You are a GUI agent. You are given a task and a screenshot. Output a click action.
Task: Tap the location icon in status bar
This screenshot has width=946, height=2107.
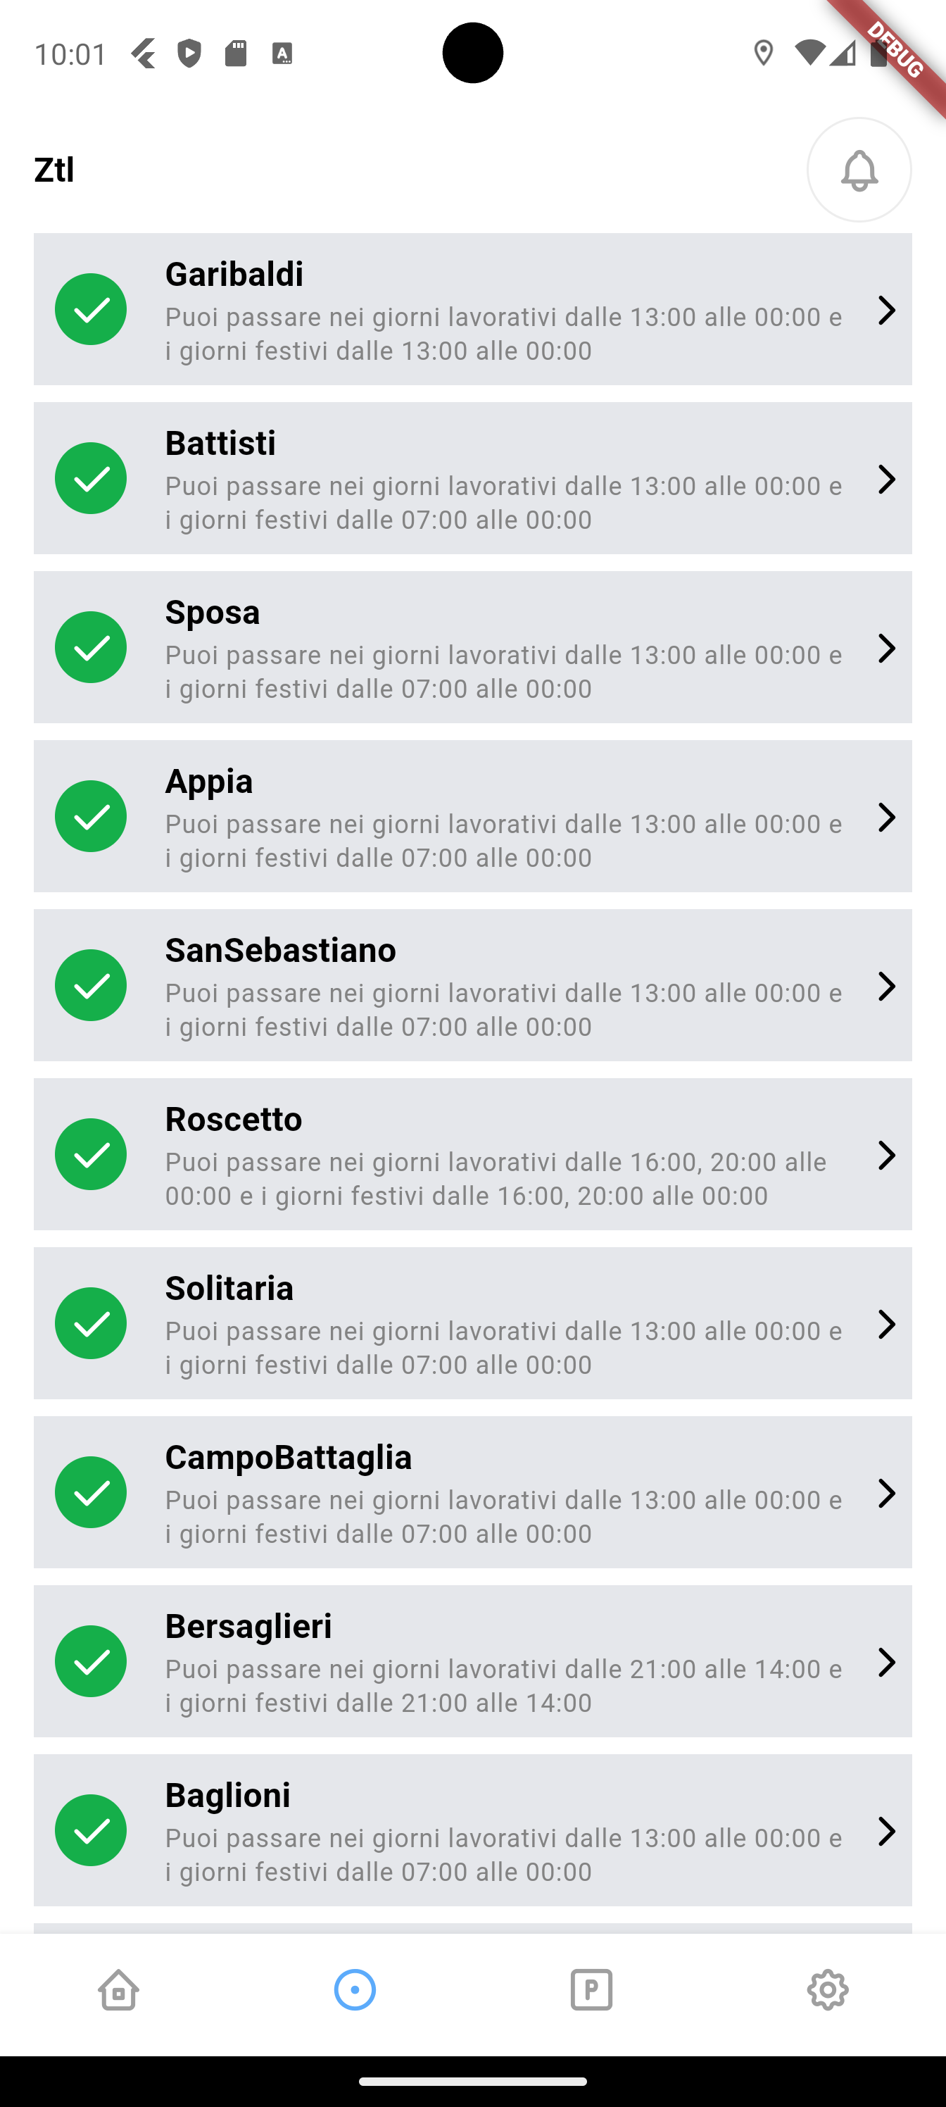click(x=764, y=54)
